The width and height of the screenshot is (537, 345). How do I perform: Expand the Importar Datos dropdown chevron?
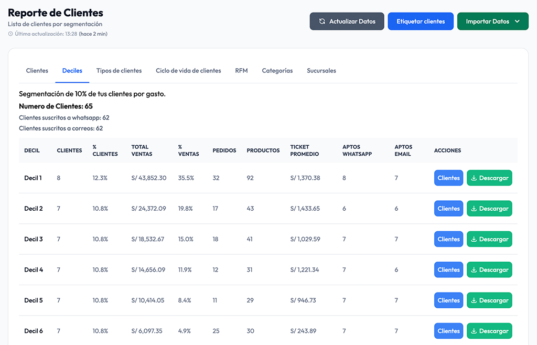click(517, 21)
